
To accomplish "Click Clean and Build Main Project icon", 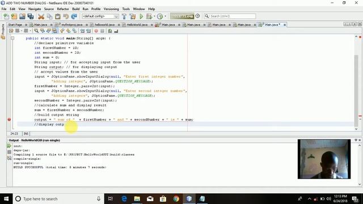I will [x=133, y=16].
